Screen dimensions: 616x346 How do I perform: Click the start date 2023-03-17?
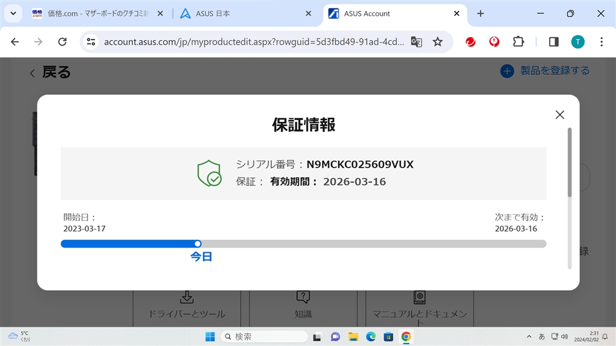[84, 229]
